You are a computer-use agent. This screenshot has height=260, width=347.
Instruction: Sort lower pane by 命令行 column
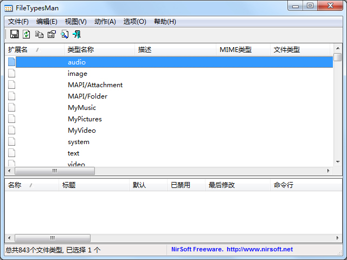(306, 185)
